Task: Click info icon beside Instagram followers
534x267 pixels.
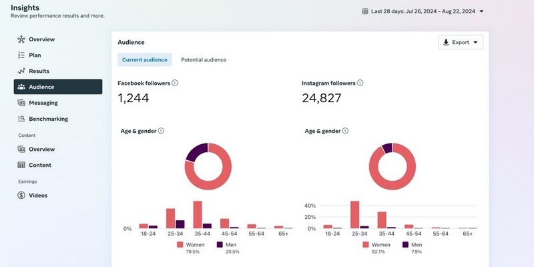Action: [360, 83]
